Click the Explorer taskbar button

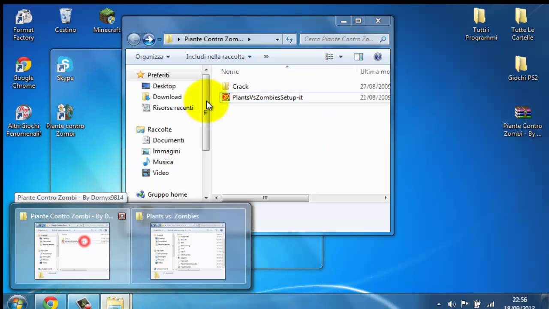click(115, 302)
